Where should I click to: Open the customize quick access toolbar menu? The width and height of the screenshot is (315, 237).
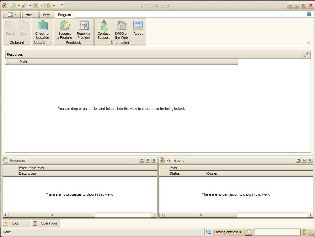[62, 6]
